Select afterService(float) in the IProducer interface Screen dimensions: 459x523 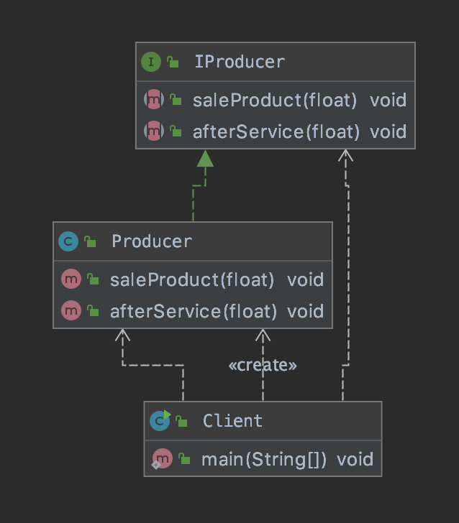coord(276,131)
